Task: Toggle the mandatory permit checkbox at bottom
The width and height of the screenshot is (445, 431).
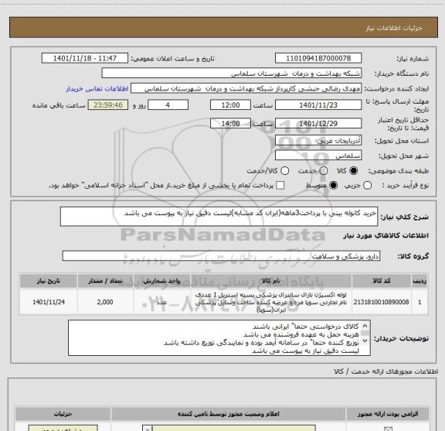Action: [388, 429]
